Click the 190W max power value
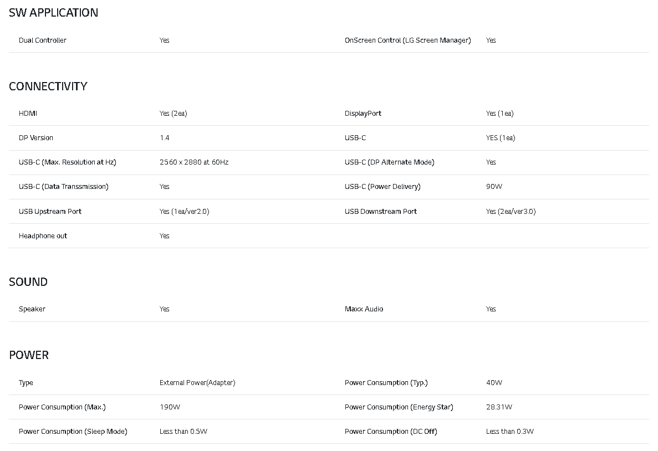Screen dimensions: 658x451 point(170,407)
